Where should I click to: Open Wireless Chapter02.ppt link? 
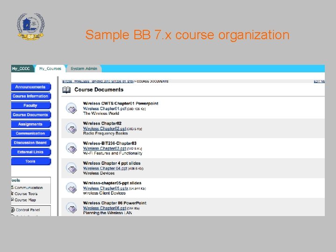click(105, 129)
